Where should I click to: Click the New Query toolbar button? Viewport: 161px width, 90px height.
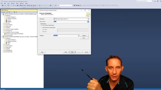pos(23,5)
